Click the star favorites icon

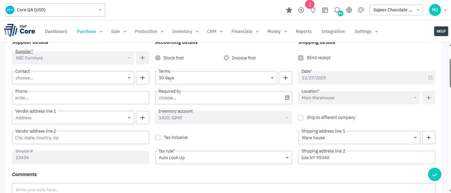[289, 10]
